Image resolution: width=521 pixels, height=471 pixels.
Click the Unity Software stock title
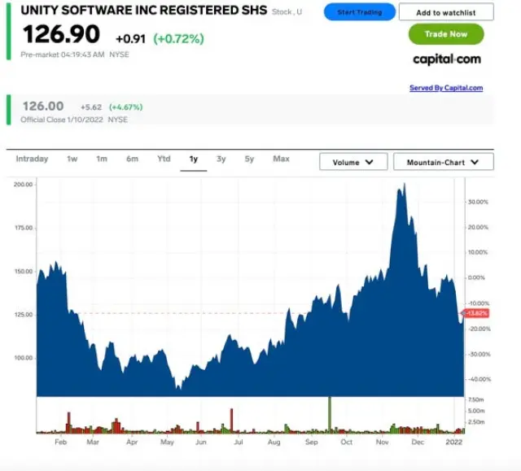[143, 11]
